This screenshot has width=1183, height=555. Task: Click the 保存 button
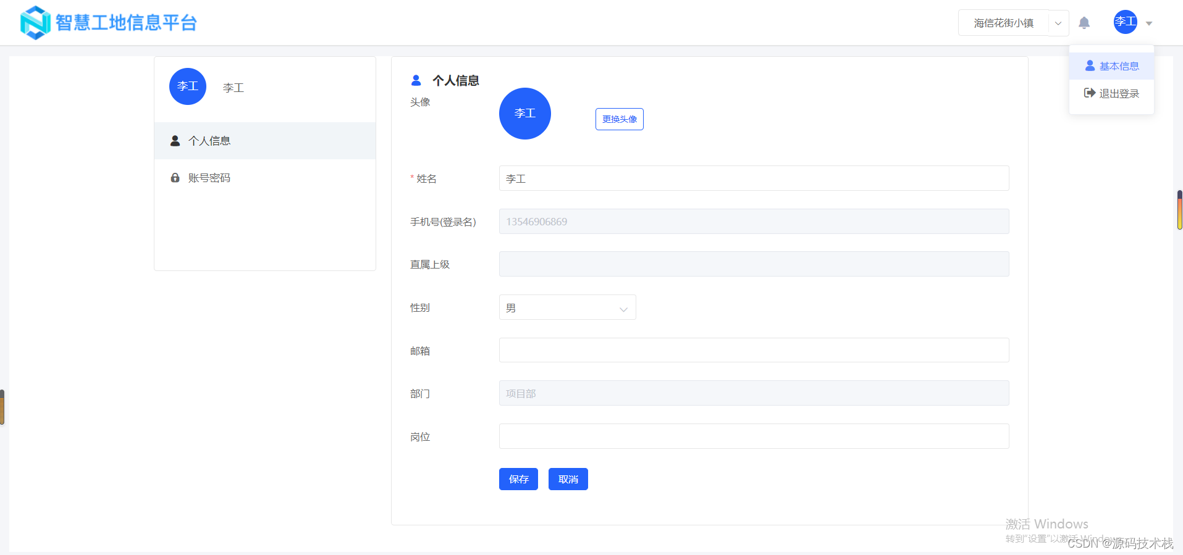click(x=519, y=479)
